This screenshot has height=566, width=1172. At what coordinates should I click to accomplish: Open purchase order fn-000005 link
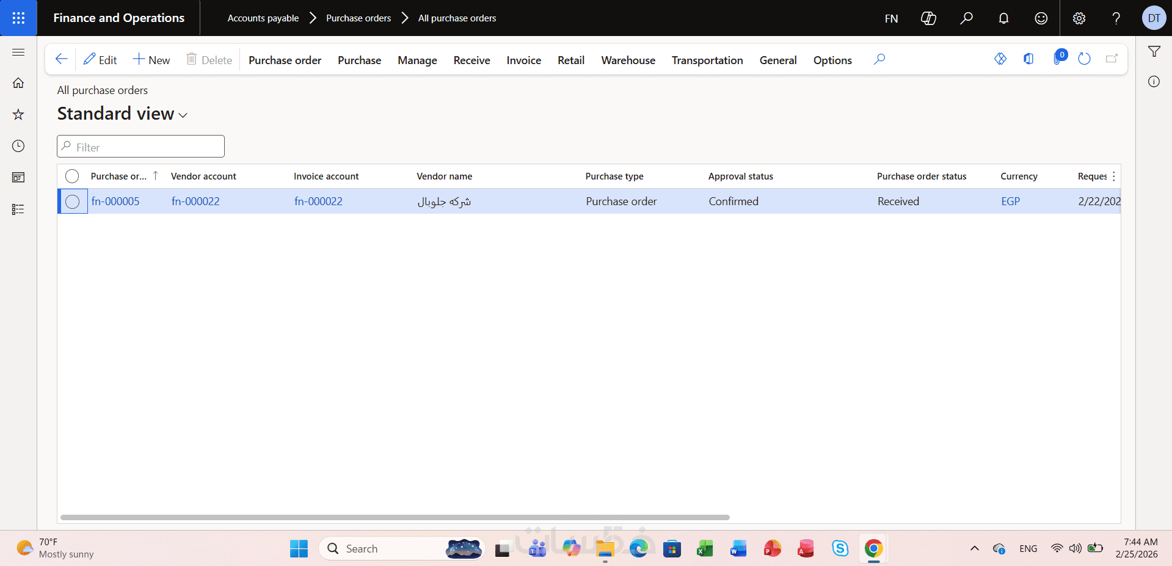[x=115, y=201]
